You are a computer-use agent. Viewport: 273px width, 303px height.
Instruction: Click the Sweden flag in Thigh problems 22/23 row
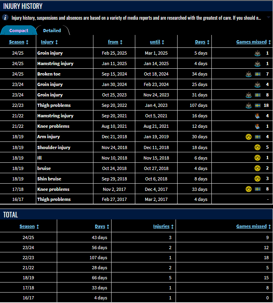[258, 105]
